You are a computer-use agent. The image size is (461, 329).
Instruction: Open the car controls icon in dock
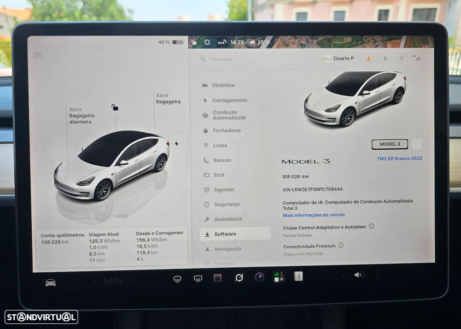tap(51, 283)
